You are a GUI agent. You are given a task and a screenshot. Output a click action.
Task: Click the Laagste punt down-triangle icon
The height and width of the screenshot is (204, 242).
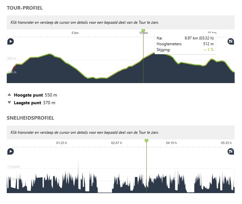[x=9, y=103]
